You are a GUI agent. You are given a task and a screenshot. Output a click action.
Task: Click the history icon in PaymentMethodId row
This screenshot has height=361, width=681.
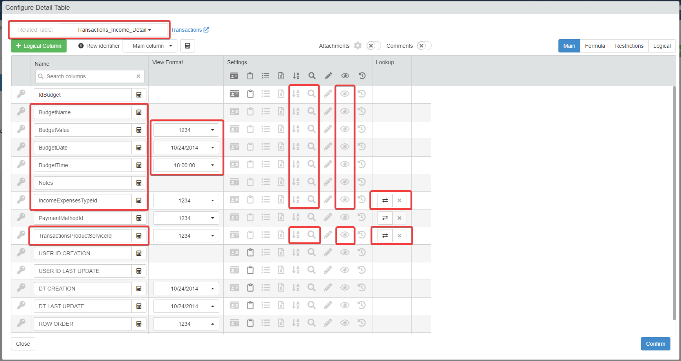pos(362,217)
